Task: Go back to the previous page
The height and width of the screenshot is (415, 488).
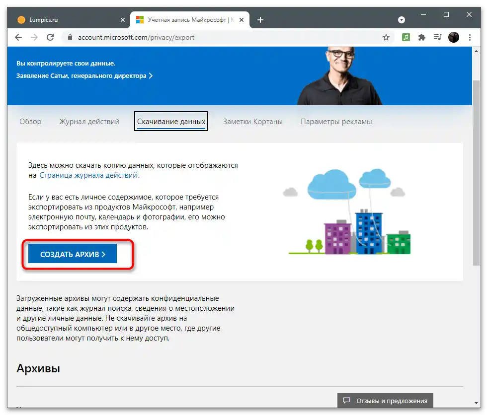Action: (x=18, y=37)
